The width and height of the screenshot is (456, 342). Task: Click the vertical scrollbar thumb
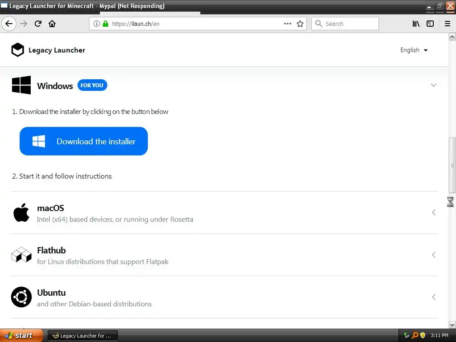(452, 165)
